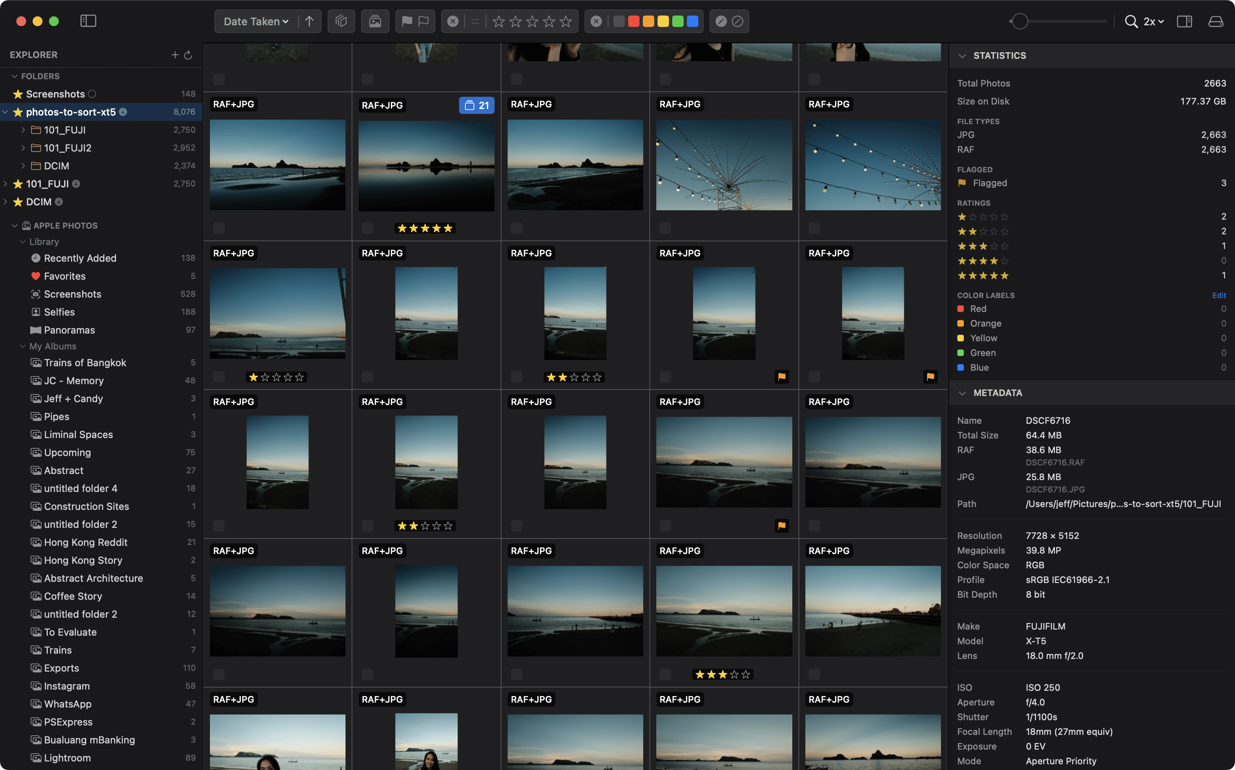Click the photo collection toolbar icon

pos(375,21)
